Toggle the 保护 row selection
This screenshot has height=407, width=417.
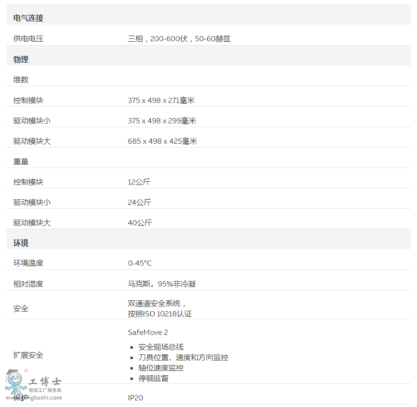coord(20,397)
